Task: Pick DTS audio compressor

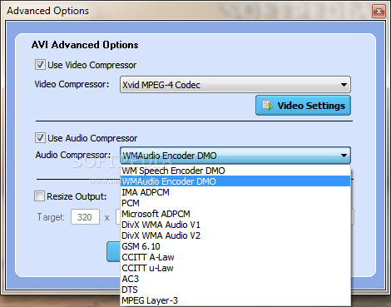Action: click(x=235, y=290)
